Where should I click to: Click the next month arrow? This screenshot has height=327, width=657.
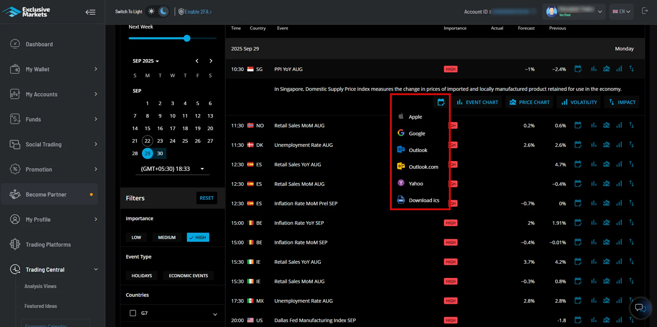[211, 61]
